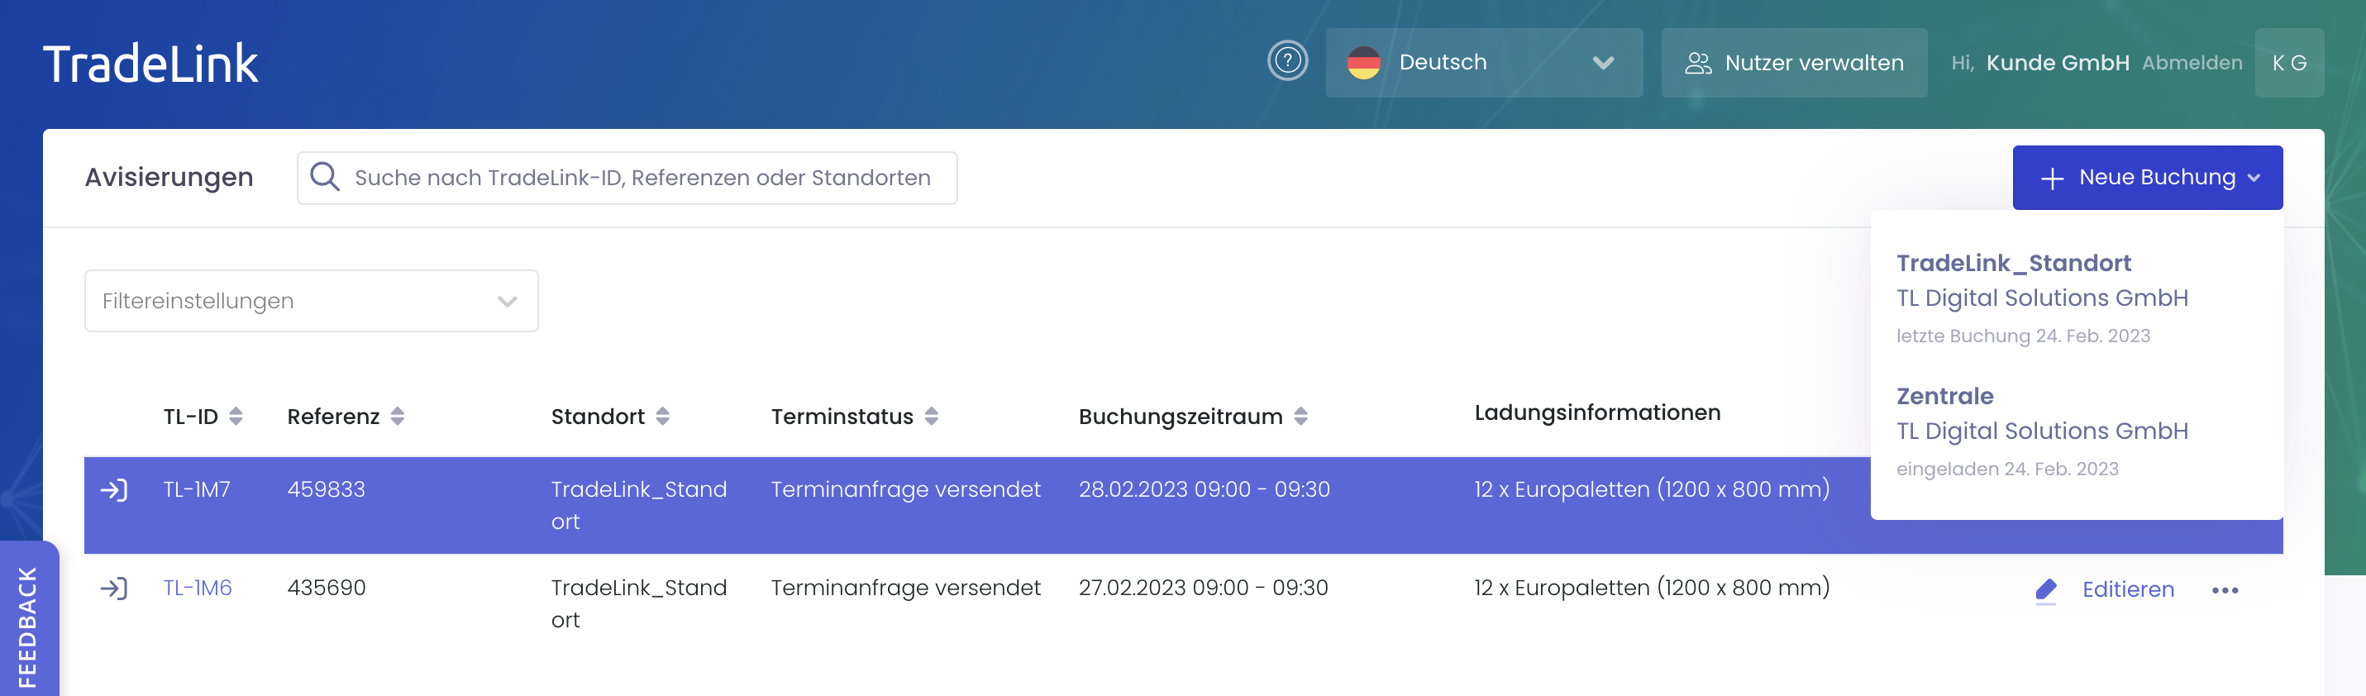
Task: Toggle the Neue Buchung dropdown button
Action: pyautogui.click(x=2146, y=177)
